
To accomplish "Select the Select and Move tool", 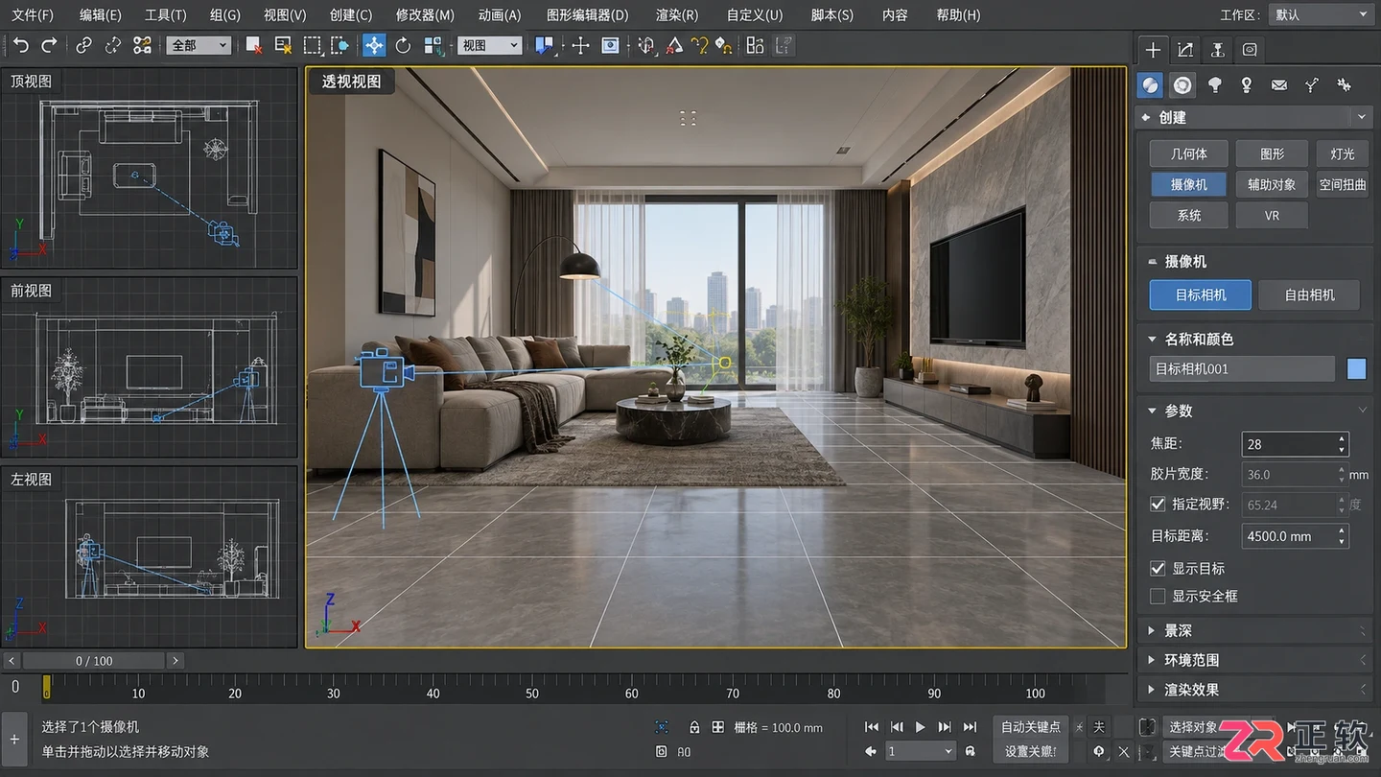I will point(374,45).
